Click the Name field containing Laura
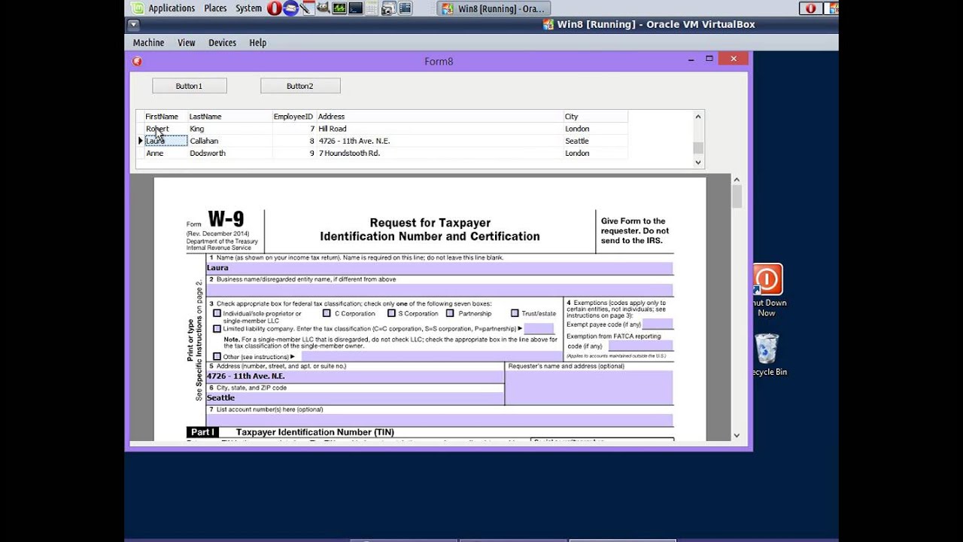This screenshot has height=542, width=963. tap(439, 268)
